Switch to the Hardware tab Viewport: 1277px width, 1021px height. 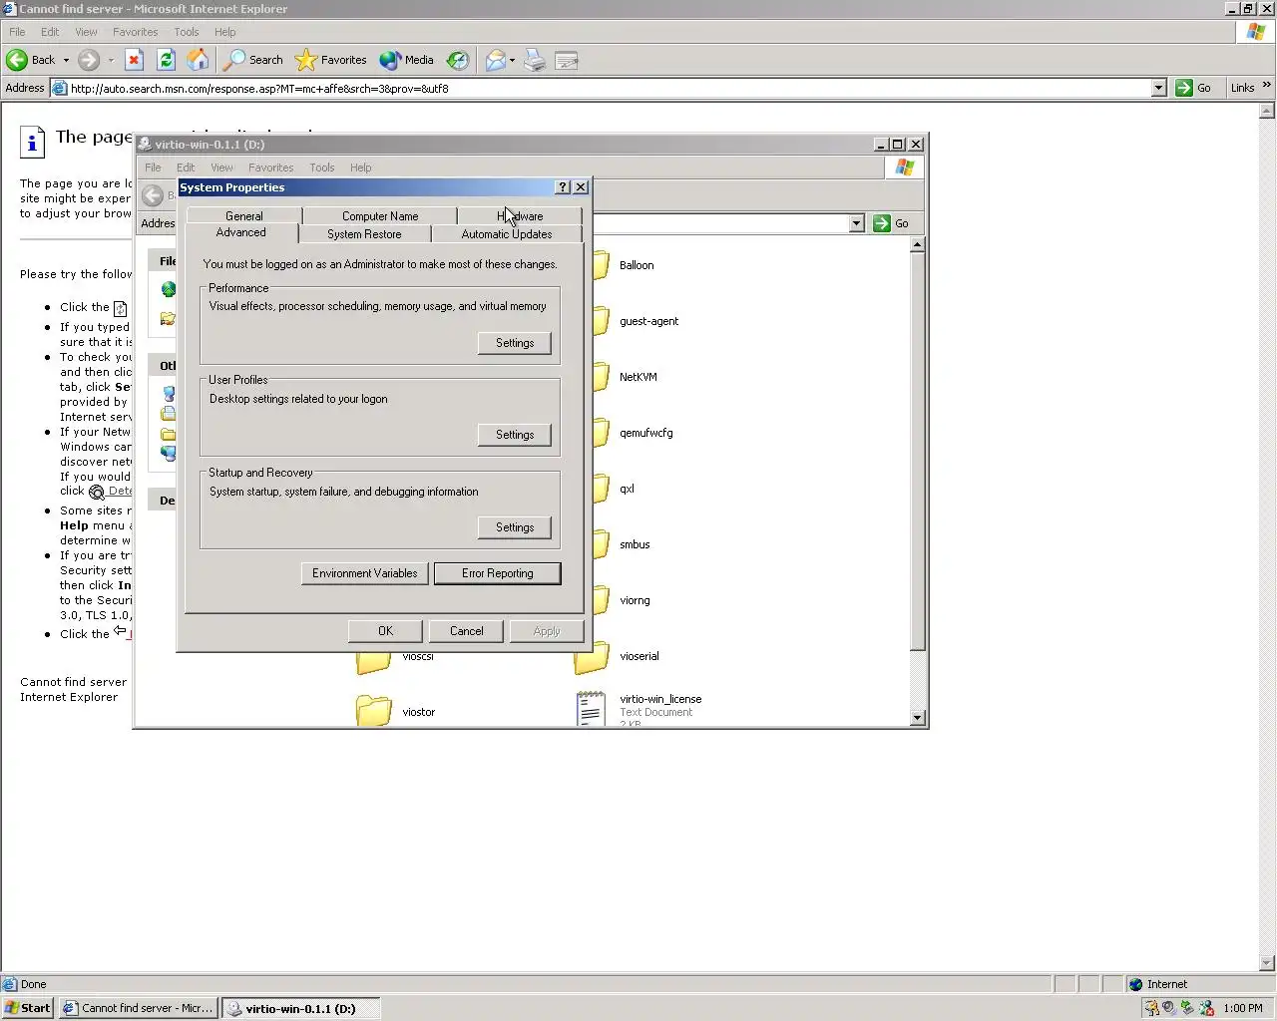pos(520,215)
